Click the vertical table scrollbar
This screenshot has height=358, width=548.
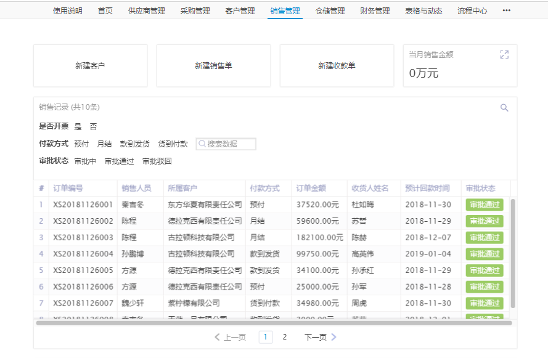(513, 253)
